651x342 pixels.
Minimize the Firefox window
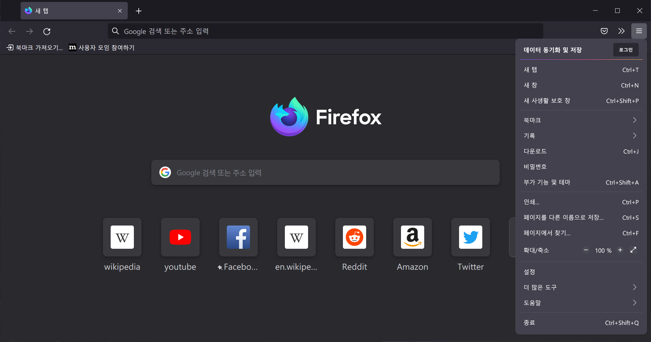click(596, 11)
